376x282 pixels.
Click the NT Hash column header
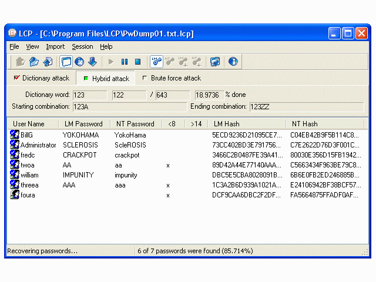tap(304, 124)
